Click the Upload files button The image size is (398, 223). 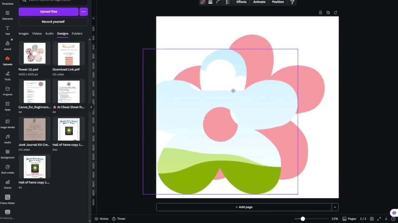(x=49, y=11)
